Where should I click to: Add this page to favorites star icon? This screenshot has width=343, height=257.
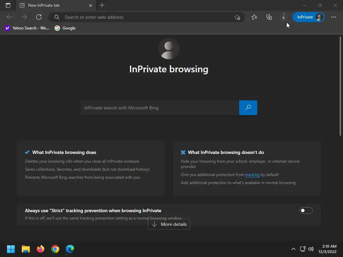point(237,17)
